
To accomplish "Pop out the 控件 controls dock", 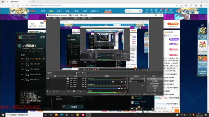I will pyautogui.click(x=162, y=76).
